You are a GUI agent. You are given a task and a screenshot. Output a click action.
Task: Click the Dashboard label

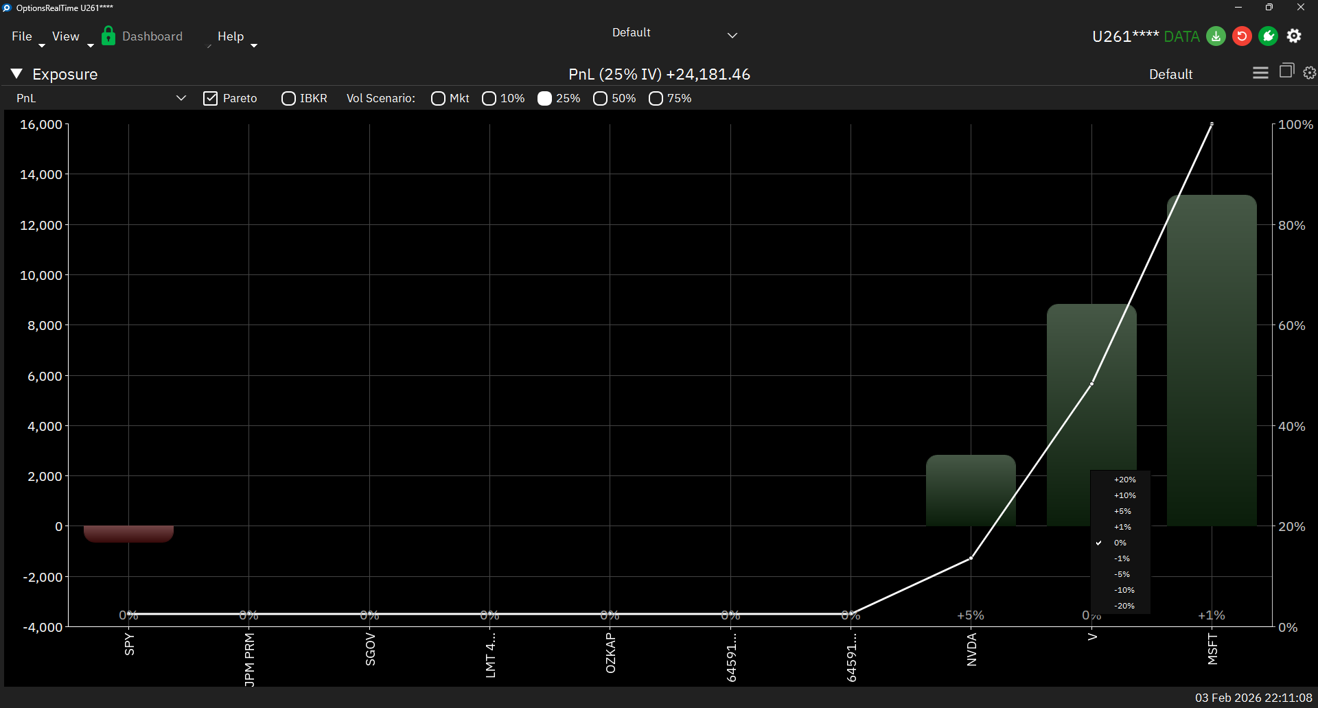click(x=152, y=36)
